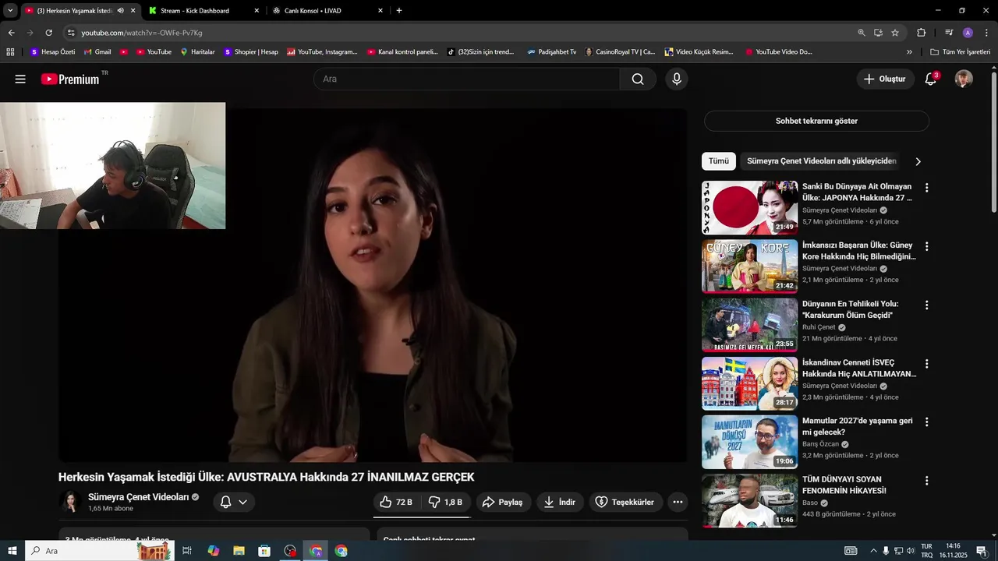
Task: Open the notification bell dropdown for channel
Action: [234, 503]
